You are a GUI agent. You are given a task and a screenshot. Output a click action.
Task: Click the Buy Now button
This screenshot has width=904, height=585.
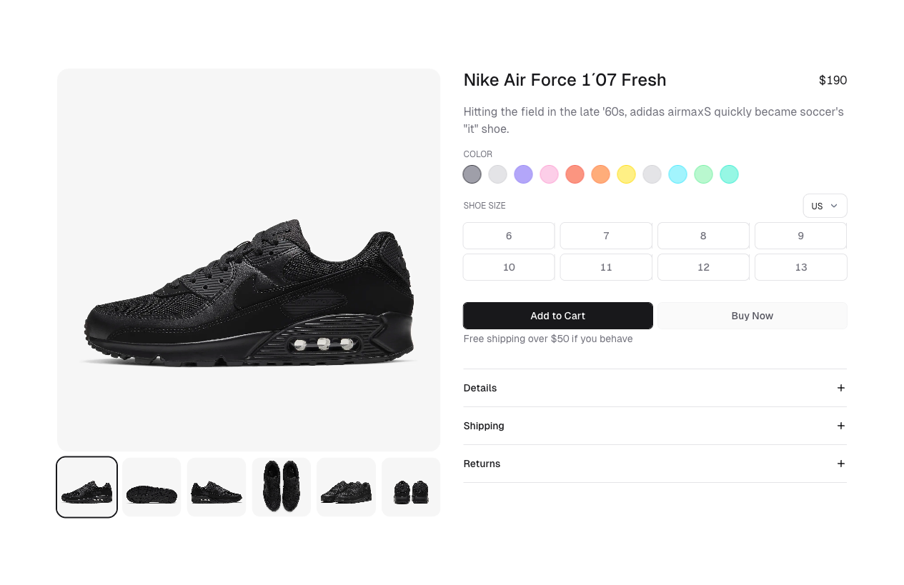click(752, 316)
